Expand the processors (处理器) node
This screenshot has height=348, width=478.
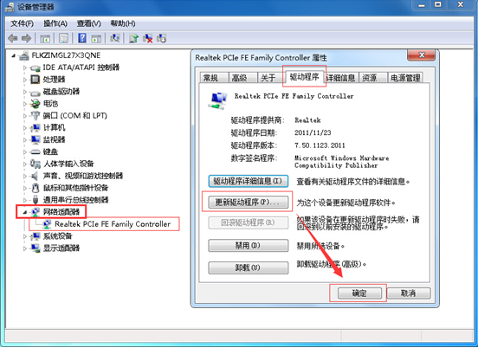tap(25, 80)
